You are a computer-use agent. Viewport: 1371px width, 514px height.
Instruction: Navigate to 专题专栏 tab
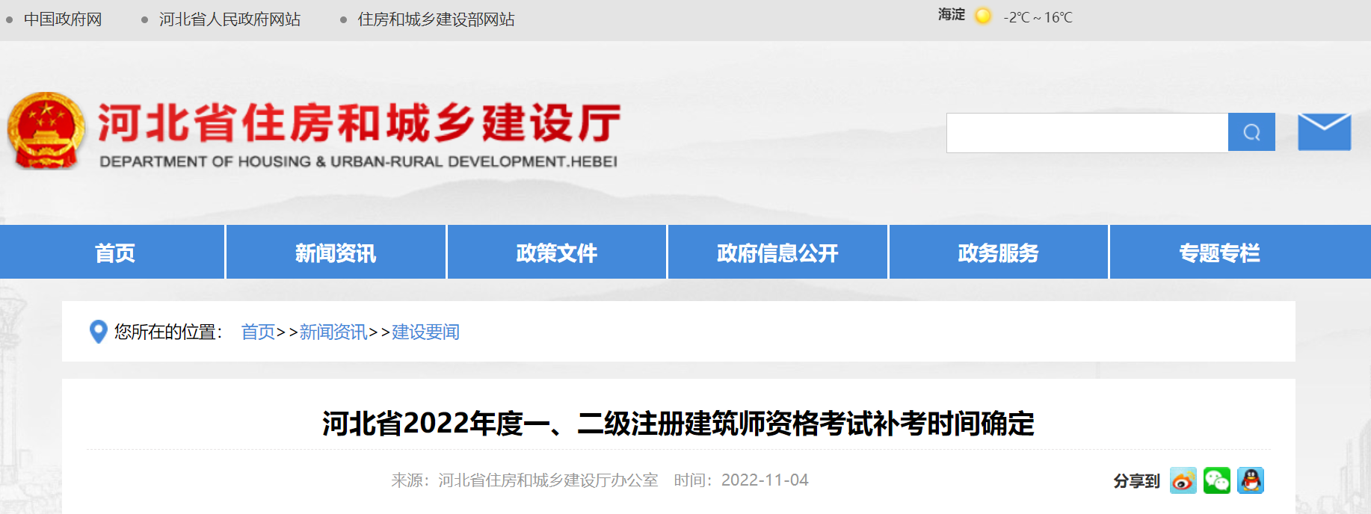(x=1219, y=253)
